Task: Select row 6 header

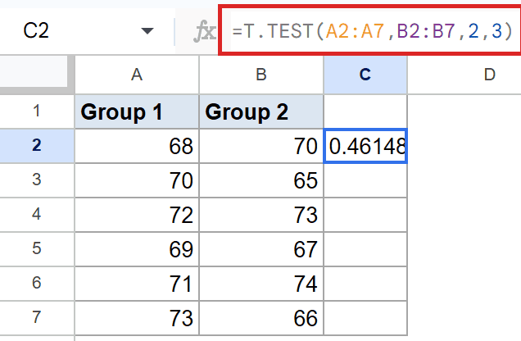Action: pyautogui.click(x=37, y=283)
